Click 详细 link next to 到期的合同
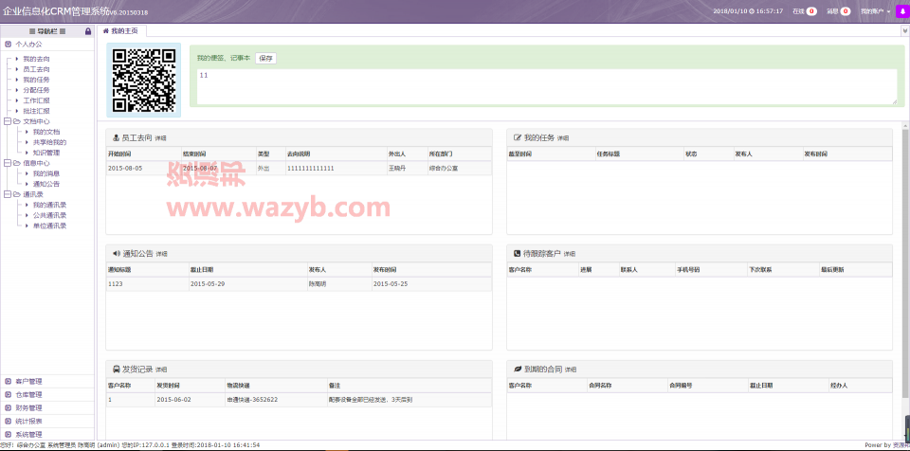 pyautogui.click(x=571, y=370)
